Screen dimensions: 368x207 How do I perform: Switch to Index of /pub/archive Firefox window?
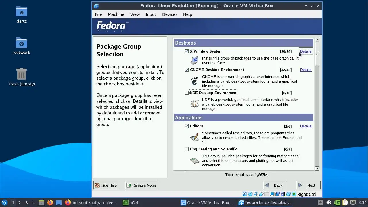point(91,202)
